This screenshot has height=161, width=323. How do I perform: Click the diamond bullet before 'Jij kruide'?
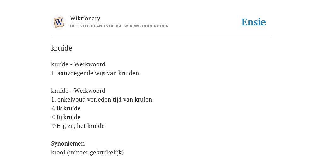[x=54, y=117]
